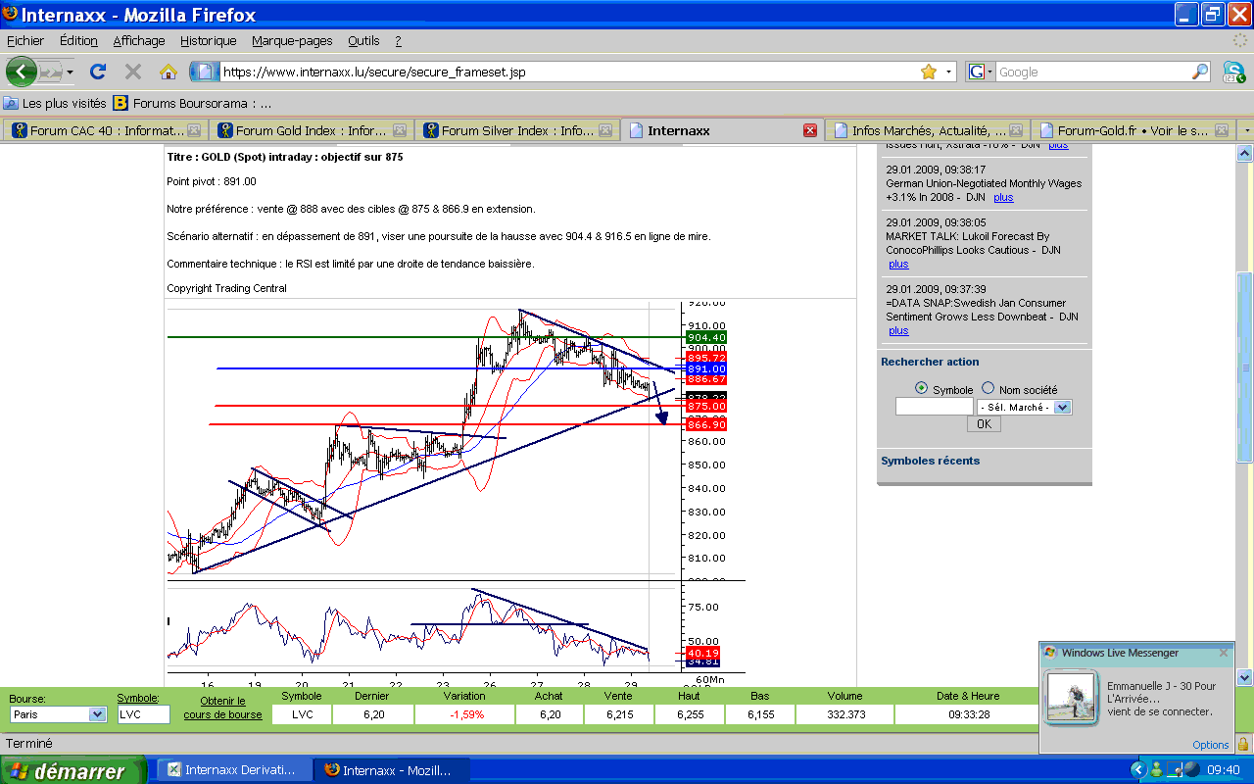Viewport: 1254px width, 784px height.
Task: Open the address bar history dropdown arrow
Action: pos(948,72)
